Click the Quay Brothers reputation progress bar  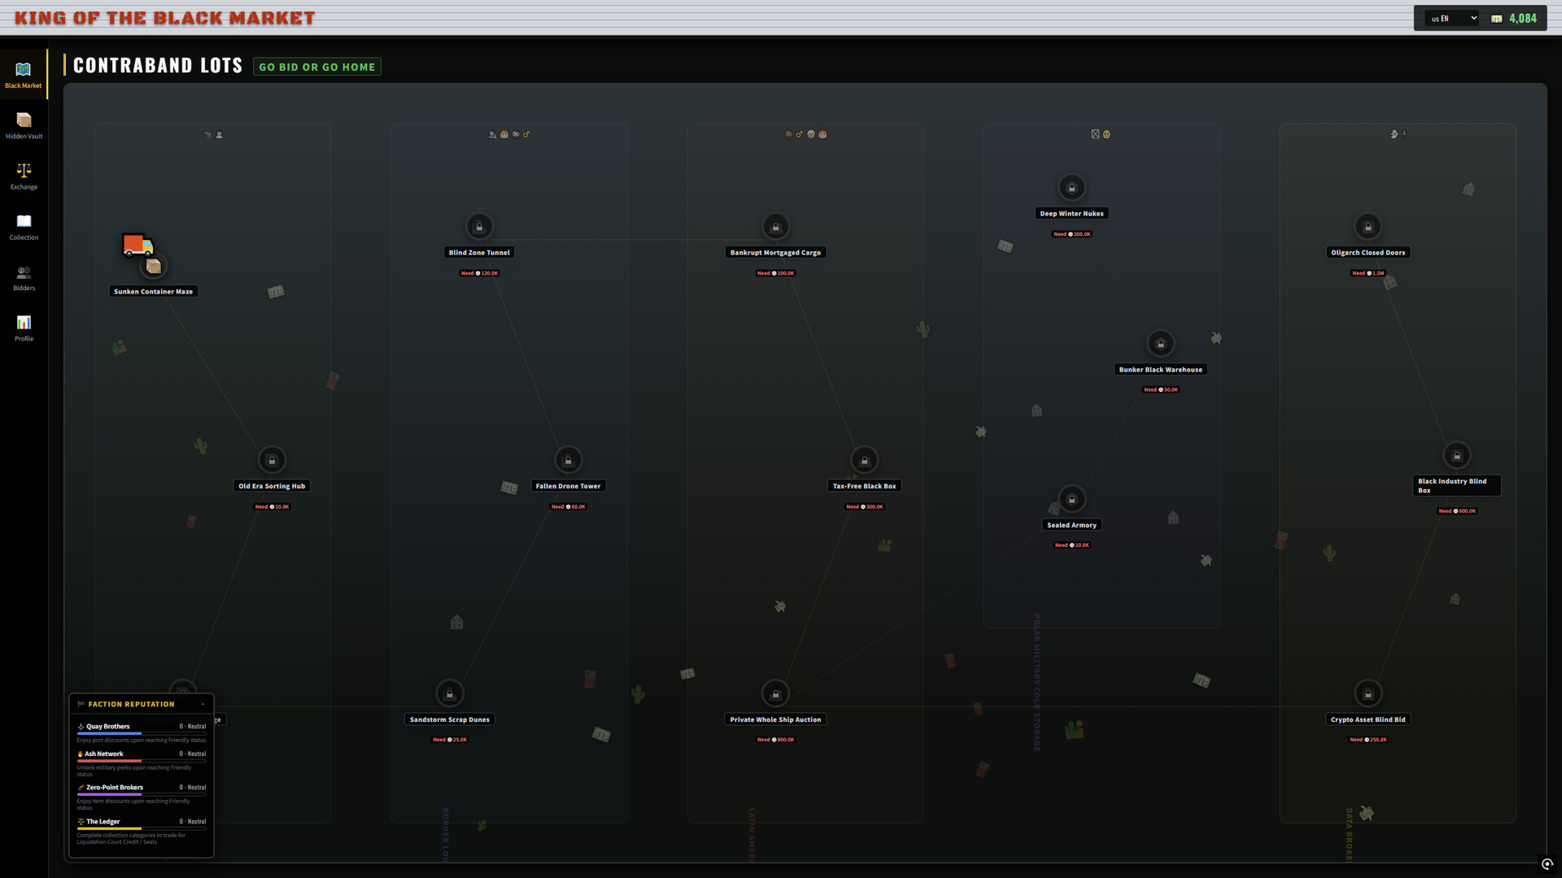(x=142, y=733)
